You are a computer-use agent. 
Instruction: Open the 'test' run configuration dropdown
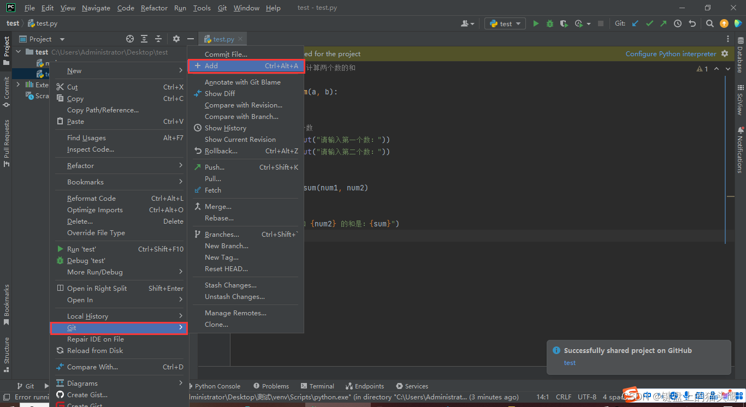tap(505, 23)
